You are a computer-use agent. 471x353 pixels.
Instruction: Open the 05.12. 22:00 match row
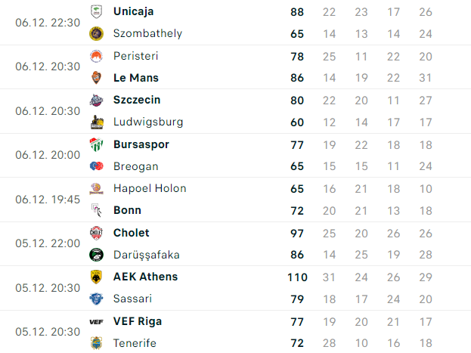236,243
